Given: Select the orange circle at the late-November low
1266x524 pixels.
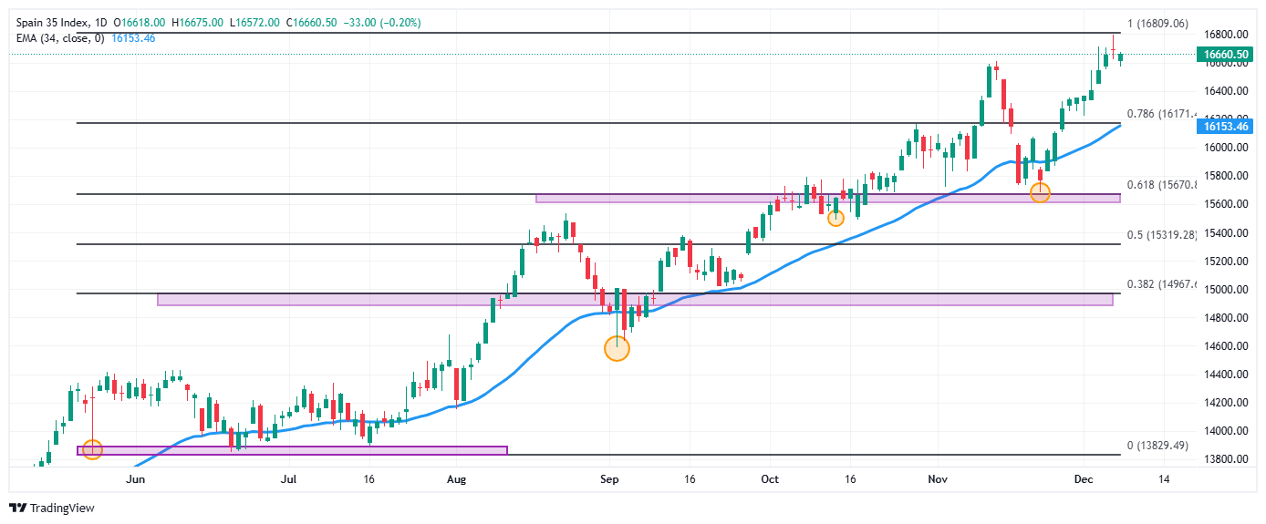Looking at the screenshot, I should (1040, 192).
